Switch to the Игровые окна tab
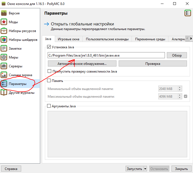193x173 pixels. point(69,39)
